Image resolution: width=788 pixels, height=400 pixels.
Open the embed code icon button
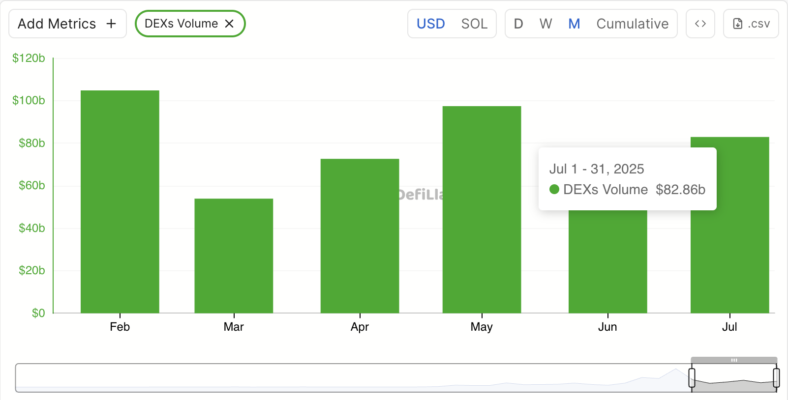click(x=700, y=24)
